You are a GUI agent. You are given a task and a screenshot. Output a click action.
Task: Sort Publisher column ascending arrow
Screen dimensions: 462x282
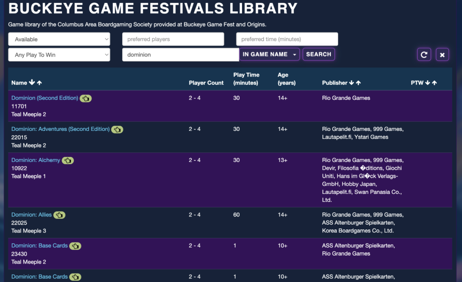click(358, 83)
